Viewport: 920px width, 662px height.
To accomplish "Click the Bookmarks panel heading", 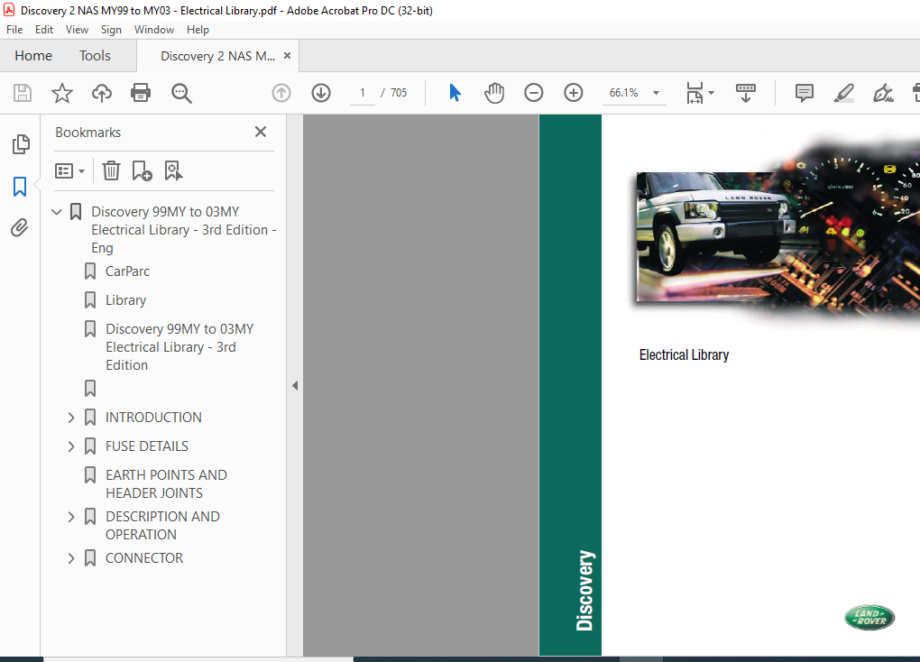I will 88,132.
